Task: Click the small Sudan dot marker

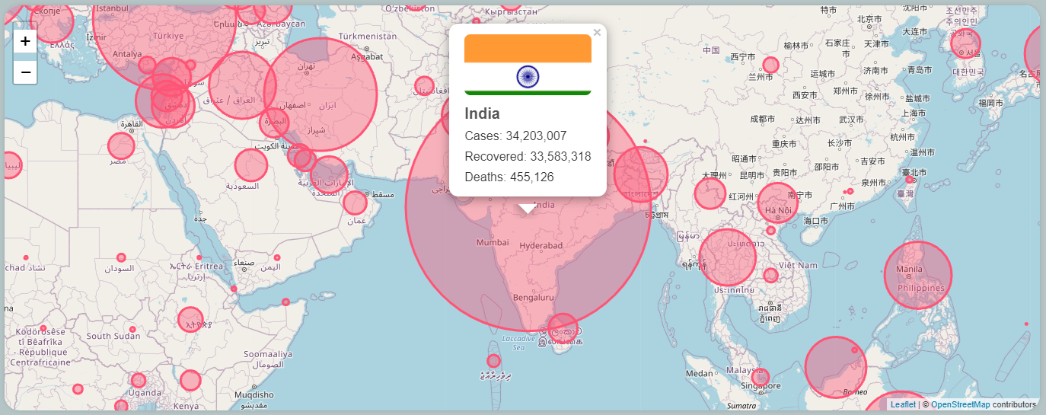Action: tap(121, 257)
